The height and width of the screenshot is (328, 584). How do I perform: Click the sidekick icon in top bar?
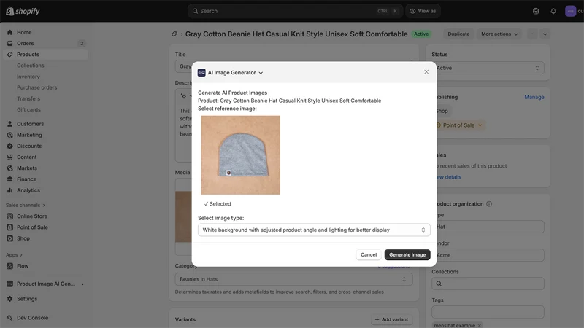(x=536, y=11)
